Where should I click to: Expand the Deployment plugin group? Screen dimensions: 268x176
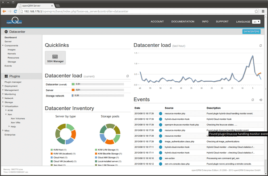3,86
